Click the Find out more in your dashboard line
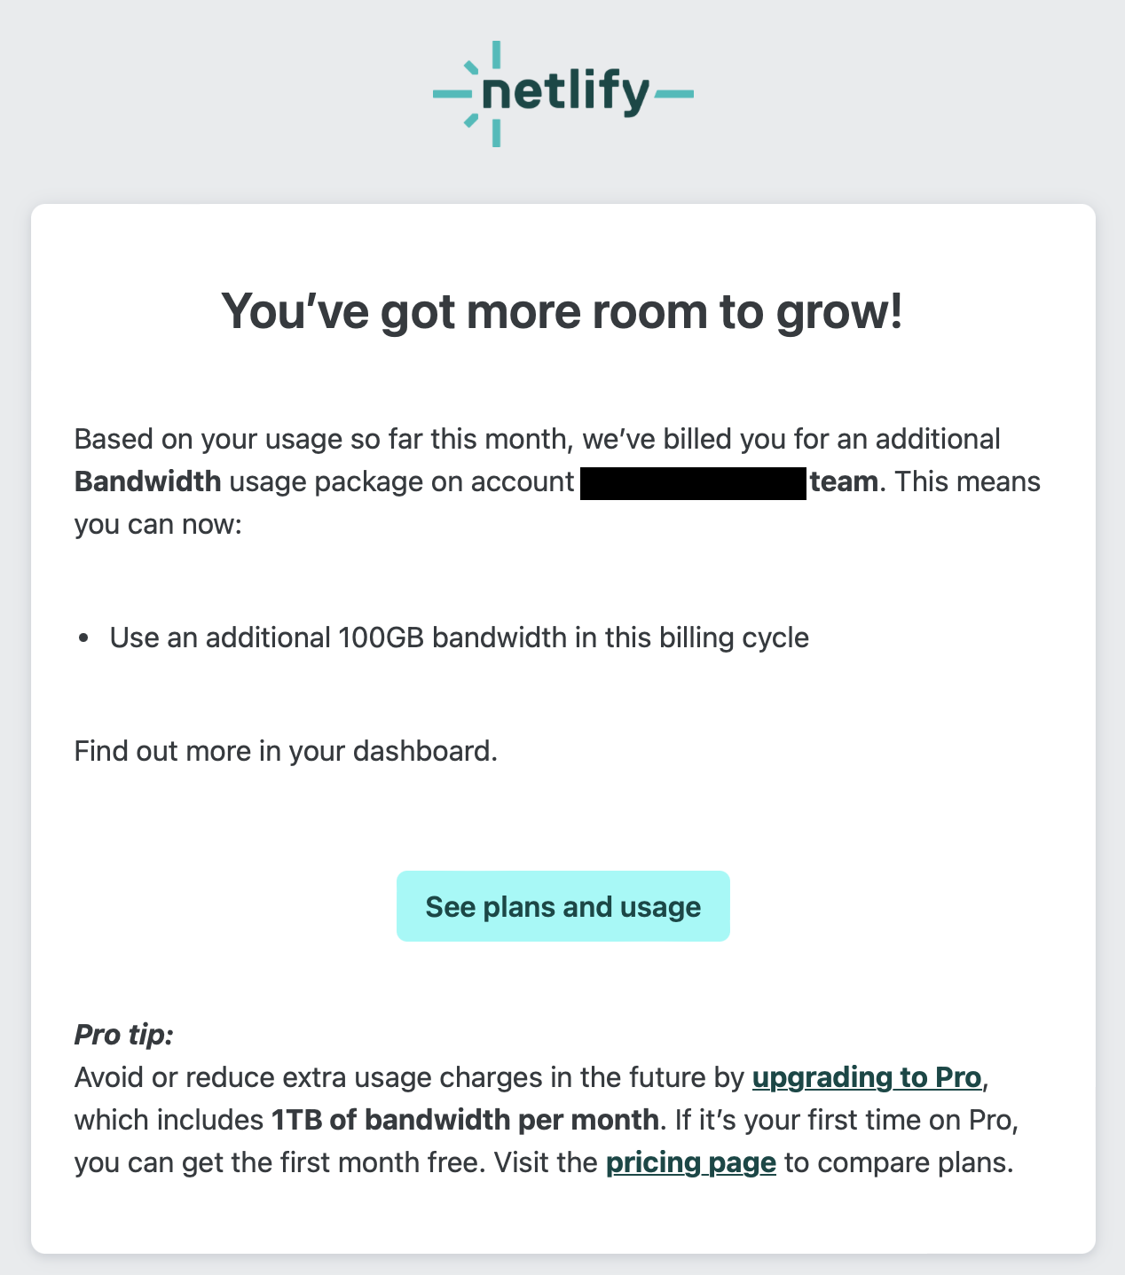 (x=286, y=751)
